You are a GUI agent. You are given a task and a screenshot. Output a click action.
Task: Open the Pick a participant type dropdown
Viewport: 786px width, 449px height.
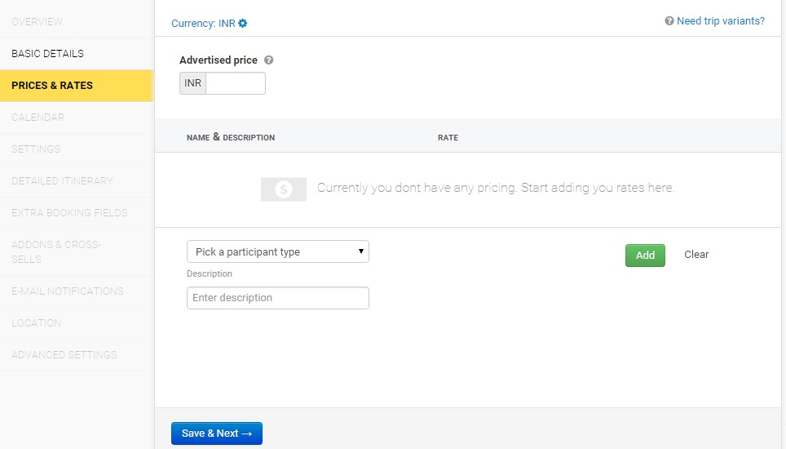pos(277,252)
